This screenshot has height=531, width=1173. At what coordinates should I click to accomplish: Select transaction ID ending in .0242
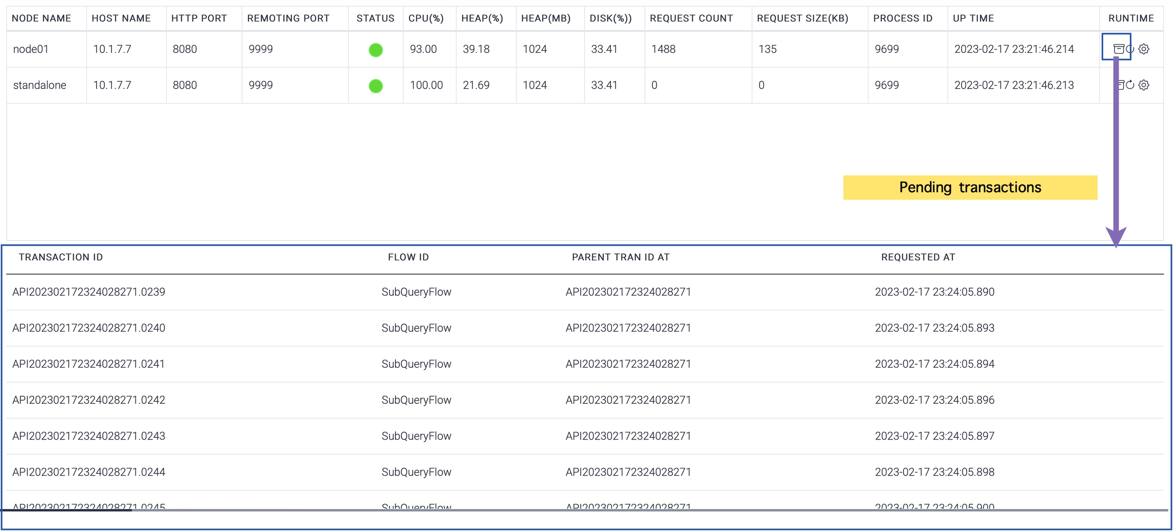click(x=89, y=400)
